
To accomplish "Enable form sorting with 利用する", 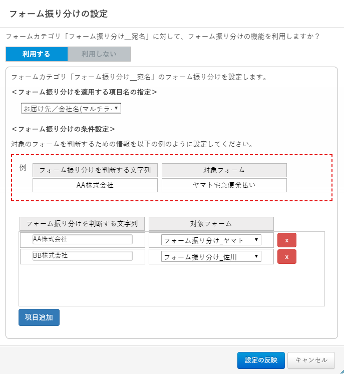I will tap(37, 54).
